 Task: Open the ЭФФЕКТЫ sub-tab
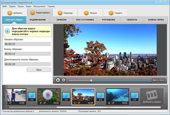point(61,20)
